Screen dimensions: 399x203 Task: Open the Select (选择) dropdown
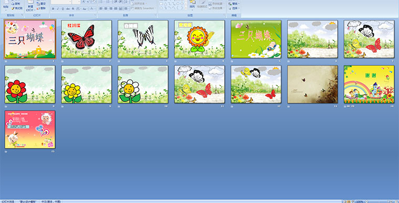pos(234,8)
